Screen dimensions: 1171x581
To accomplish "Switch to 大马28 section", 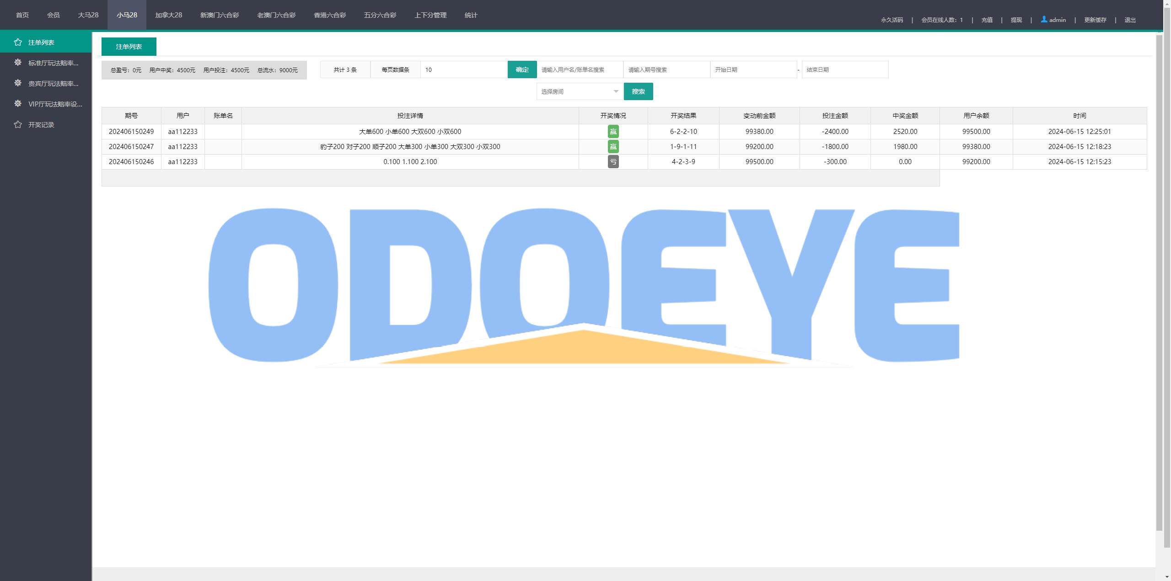I will 88,15.
